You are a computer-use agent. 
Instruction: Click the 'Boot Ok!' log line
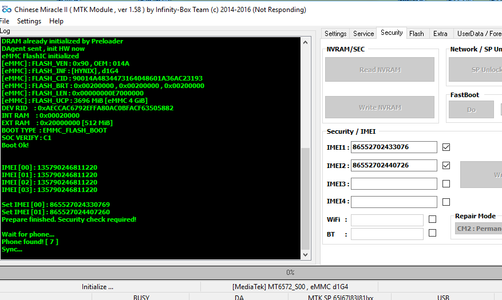[x=15, y=145]
